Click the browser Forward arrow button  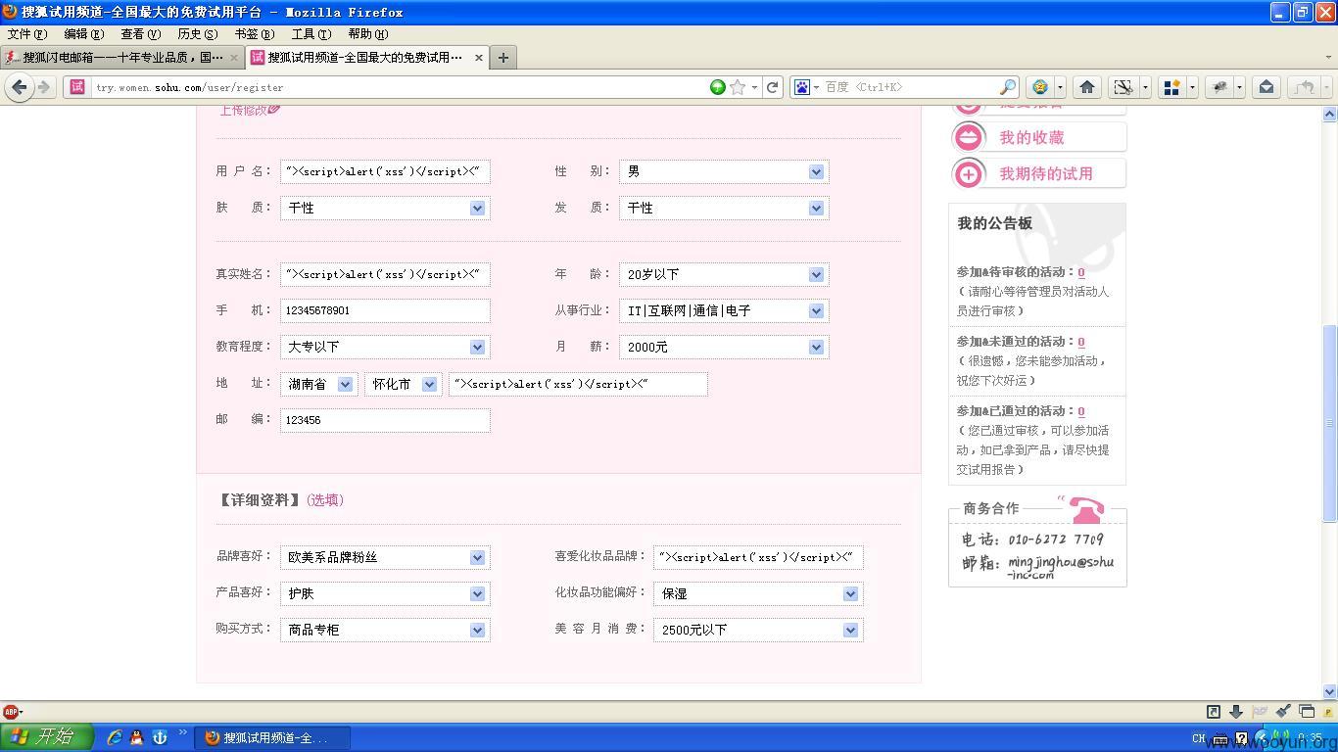click(x=43, y=87)
